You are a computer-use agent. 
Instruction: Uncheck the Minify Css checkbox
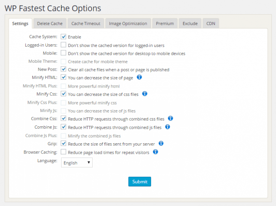point(63,94)
